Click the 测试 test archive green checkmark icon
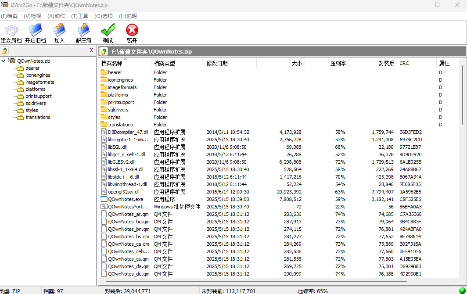 (108, 30)
